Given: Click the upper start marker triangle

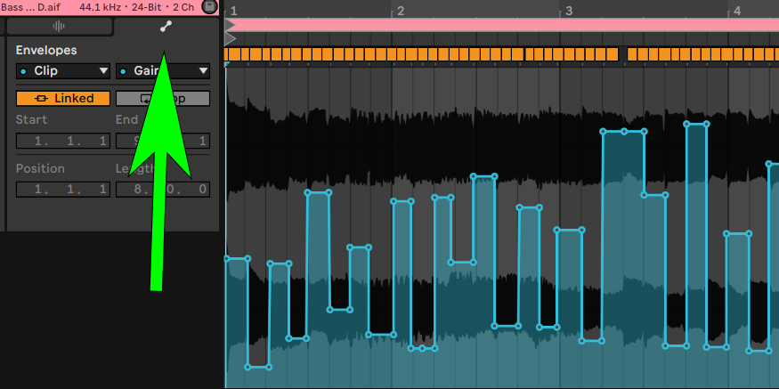Looking at the screenshot, I should point(230,25).
